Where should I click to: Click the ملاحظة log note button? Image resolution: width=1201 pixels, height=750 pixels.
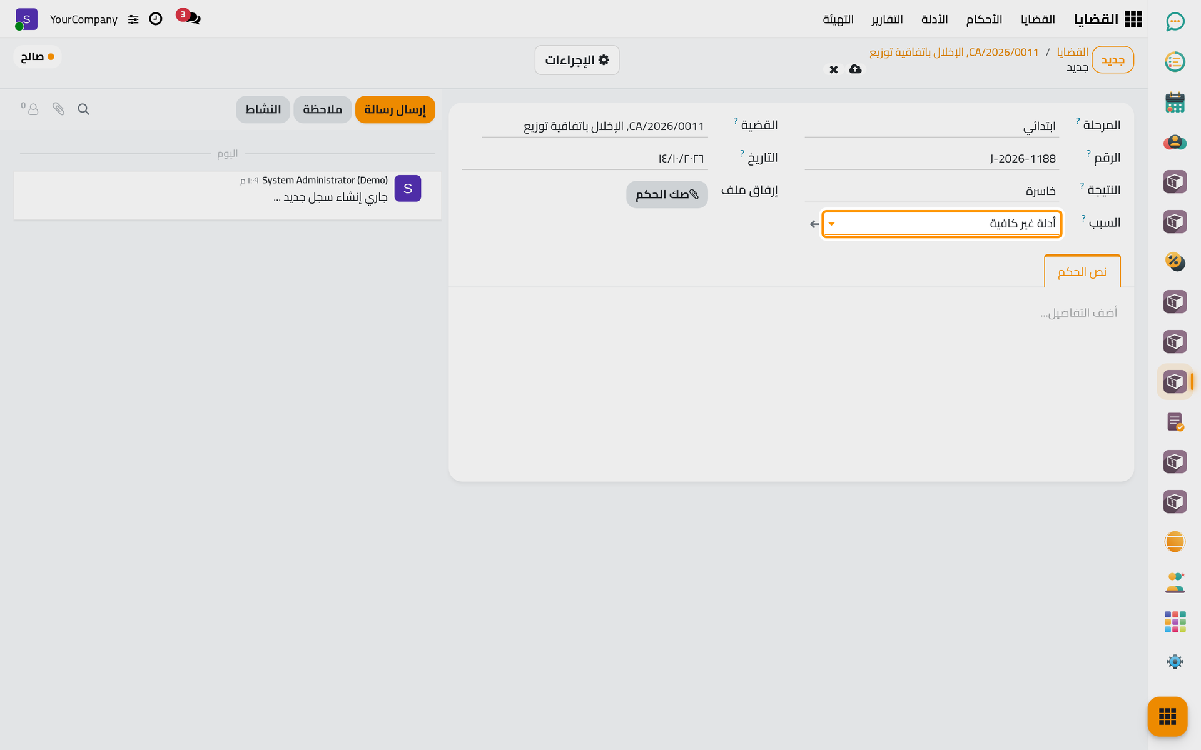coord(322,109)
